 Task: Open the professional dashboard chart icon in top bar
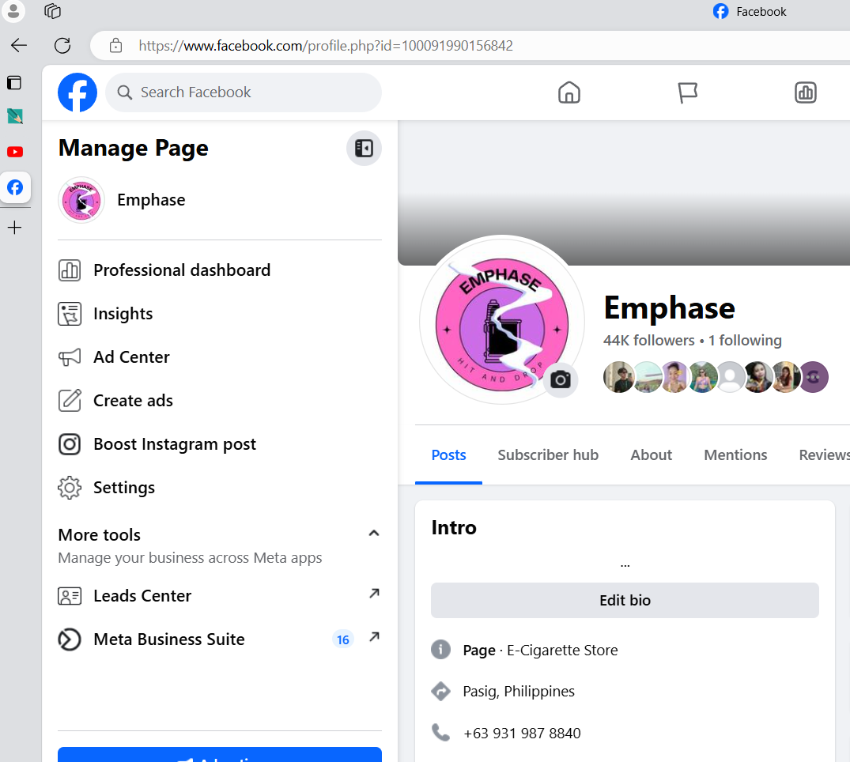click(806, 92)
